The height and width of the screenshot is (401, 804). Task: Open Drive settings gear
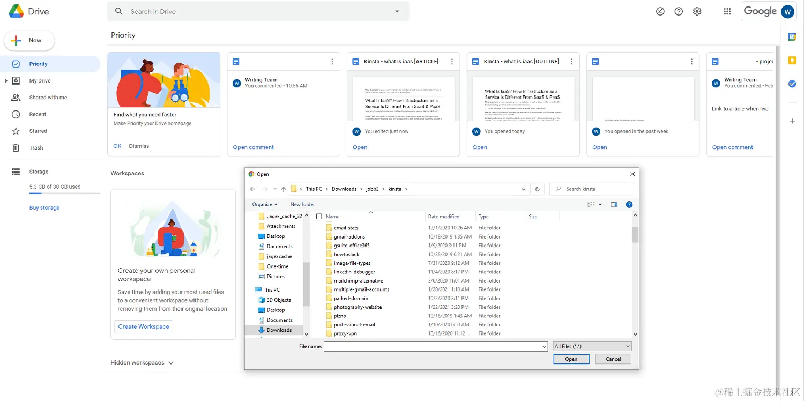tap(697, 11)
